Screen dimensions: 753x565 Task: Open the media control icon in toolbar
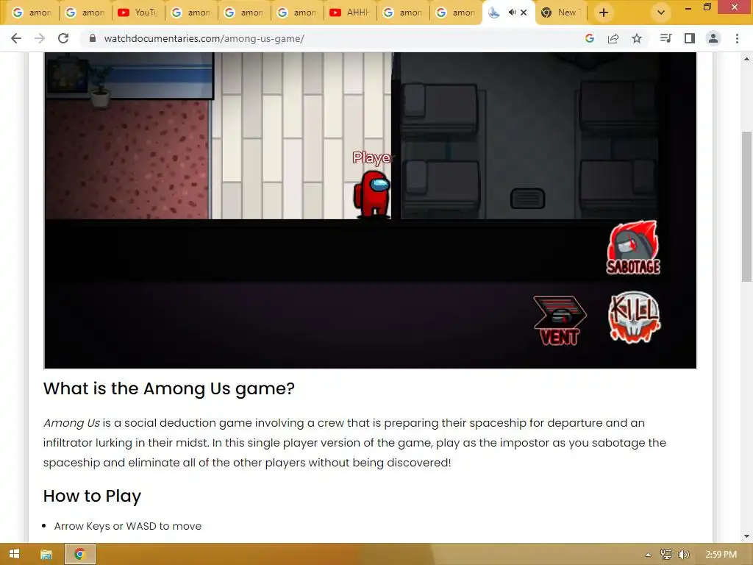(x=665, y=38)
